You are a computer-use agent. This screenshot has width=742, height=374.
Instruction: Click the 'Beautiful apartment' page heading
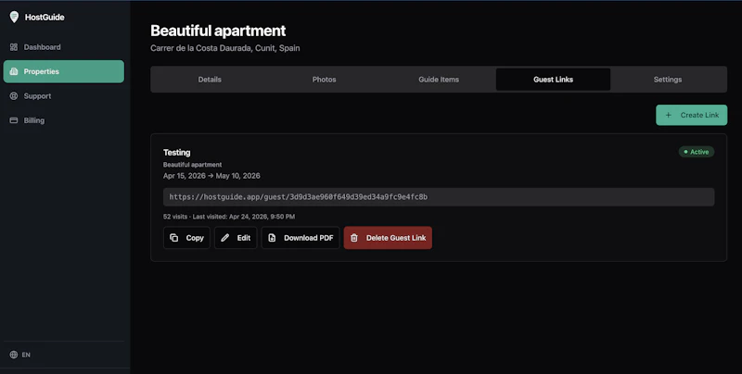tap(218, 31)
